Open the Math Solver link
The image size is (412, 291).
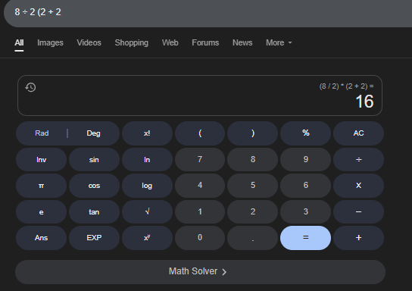pos(200,272)
